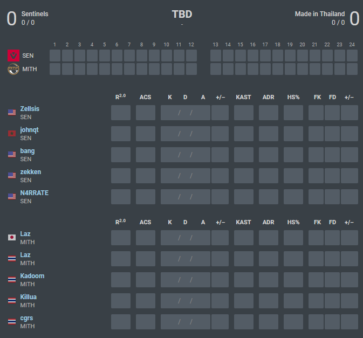Click the MITH team logo in round tracker

click(13, 69)
